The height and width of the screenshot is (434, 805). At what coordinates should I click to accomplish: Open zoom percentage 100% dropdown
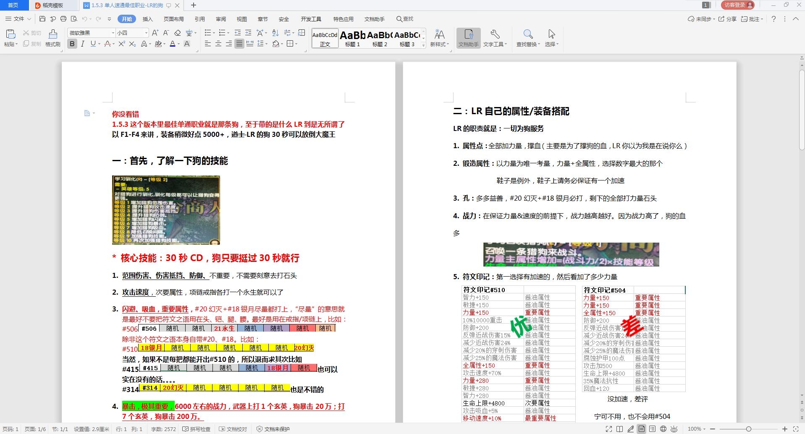(697, 429)
